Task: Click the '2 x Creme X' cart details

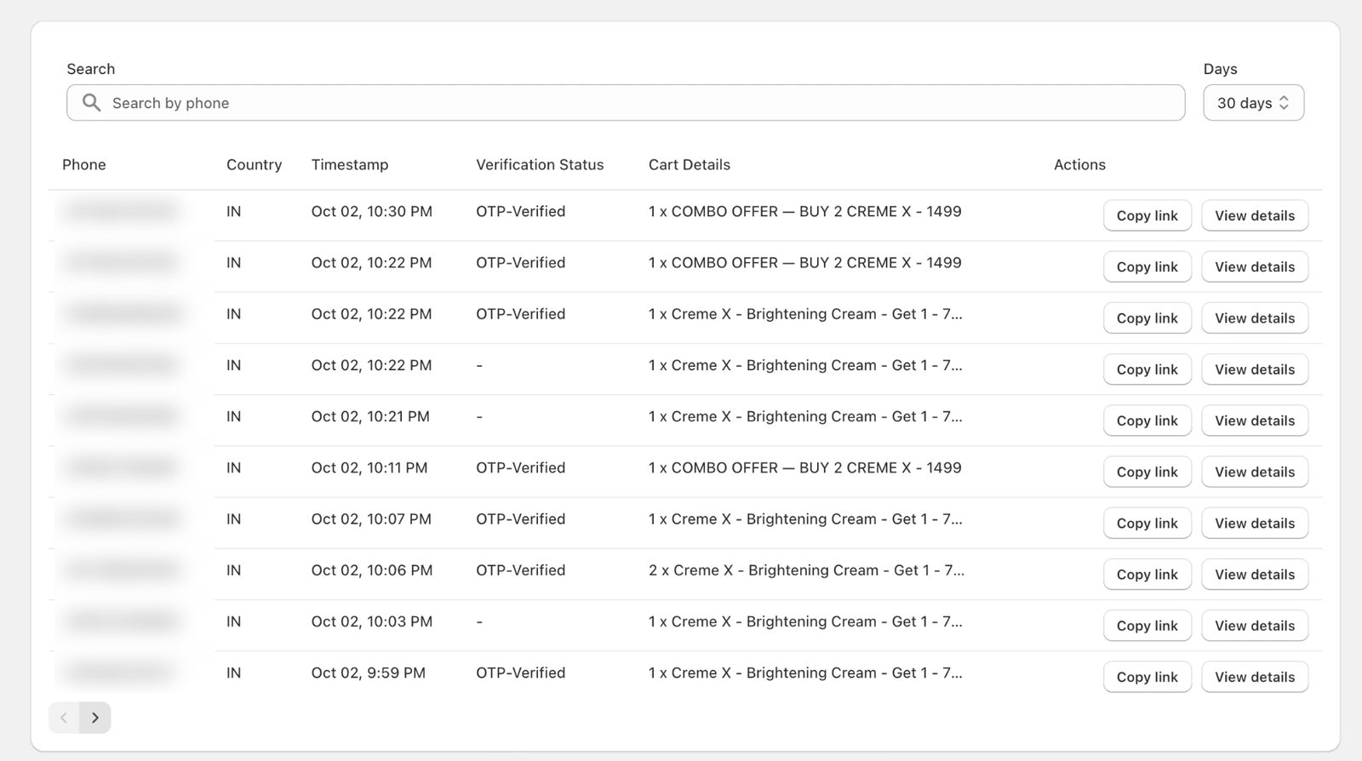Action: pos(806,570)
